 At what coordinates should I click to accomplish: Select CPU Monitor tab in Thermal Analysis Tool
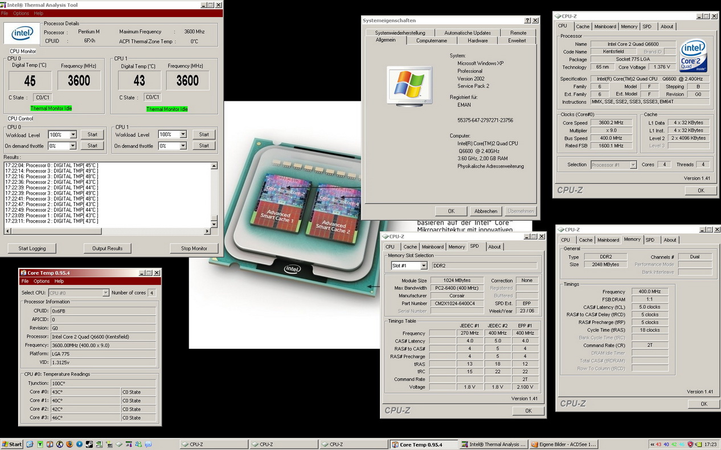(x=23, y=51)
